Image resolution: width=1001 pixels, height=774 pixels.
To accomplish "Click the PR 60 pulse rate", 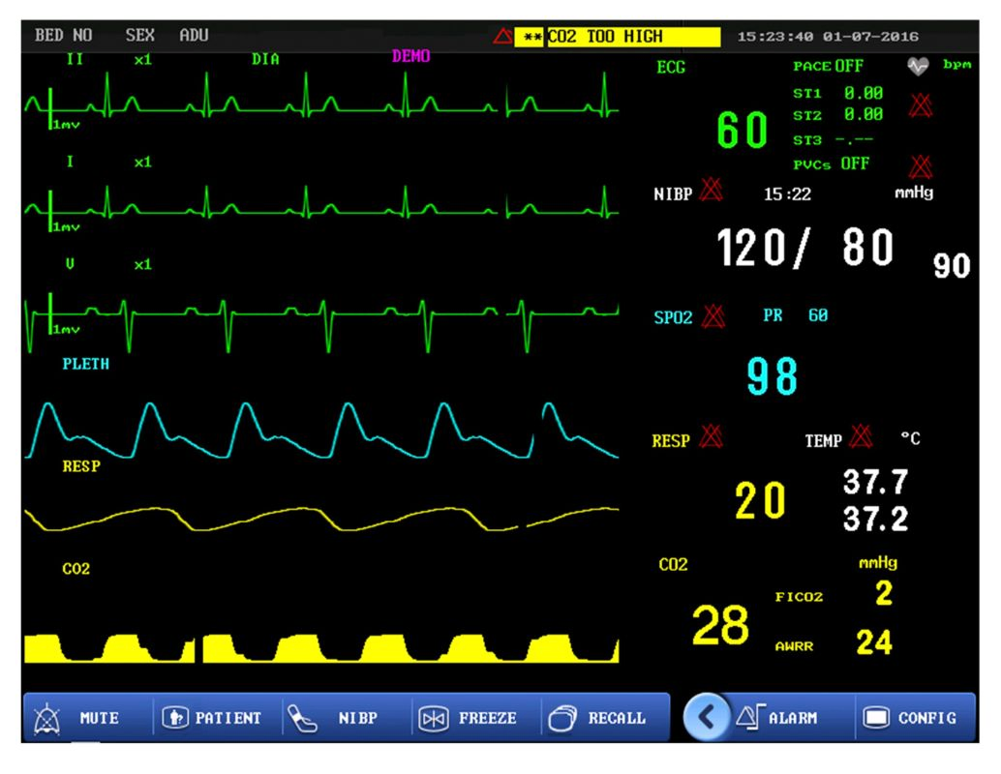I will pos(795,315).
